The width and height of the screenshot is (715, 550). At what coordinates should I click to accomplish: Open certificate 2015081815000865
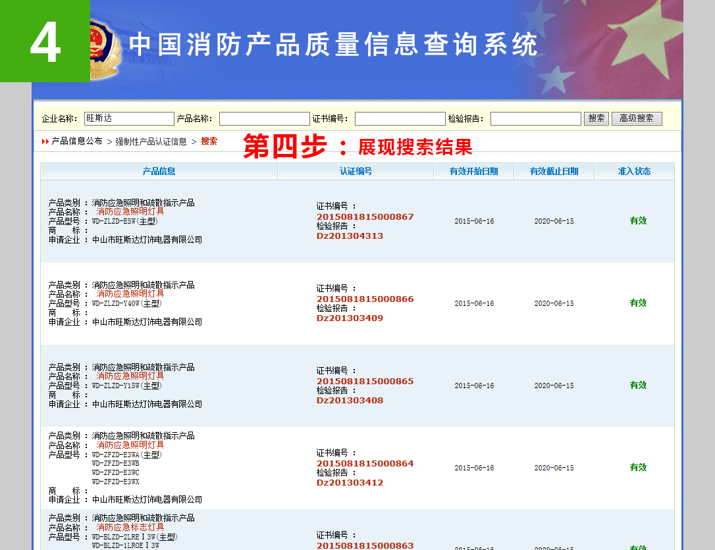(x=365, y=381)
